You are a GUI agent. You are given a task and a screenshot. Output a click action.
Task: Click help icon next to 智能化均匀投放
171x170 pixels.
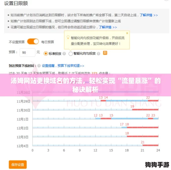[x=98, y=54]
